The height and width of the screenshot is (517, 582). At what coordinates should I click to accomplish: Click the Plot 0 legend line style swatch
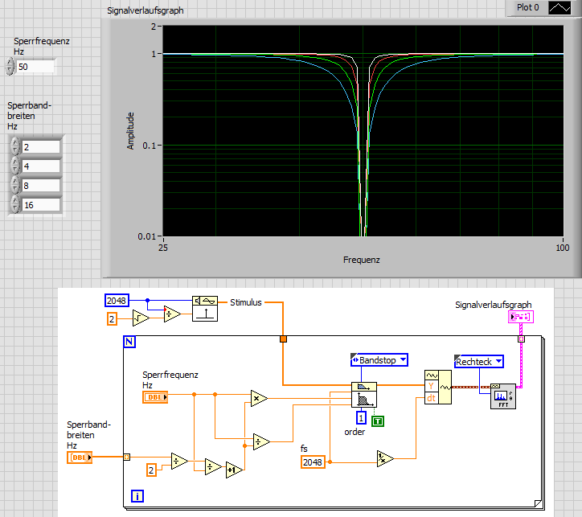[x=558, y=7]
